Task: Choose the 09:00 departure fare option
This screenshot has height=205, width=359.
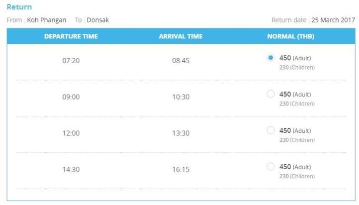Action: [270, 94]
